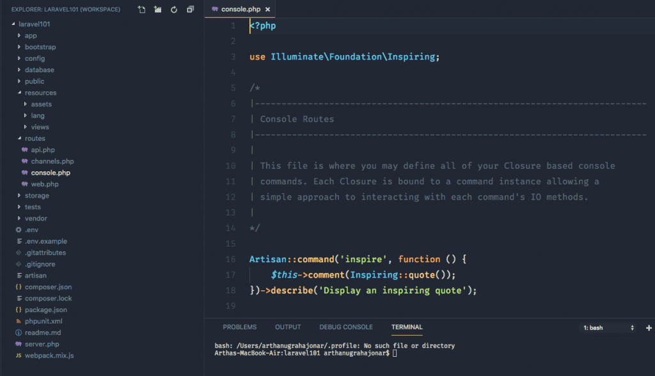Open composer.json in the file tree
655x376 pixels.
tap(48, 287)
